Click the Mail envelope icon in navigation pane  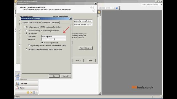[x=17, y=74]
